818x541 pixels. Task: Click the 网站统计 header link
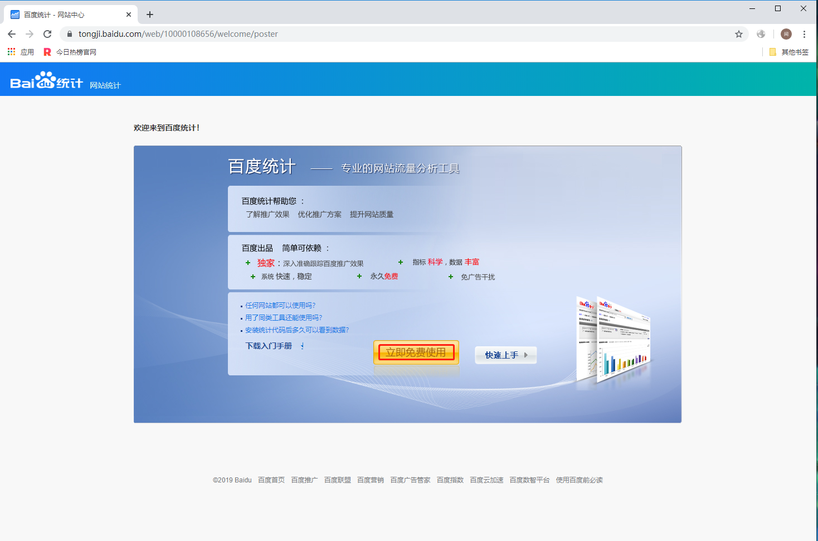pyautogui.click(x=105, y=85)
